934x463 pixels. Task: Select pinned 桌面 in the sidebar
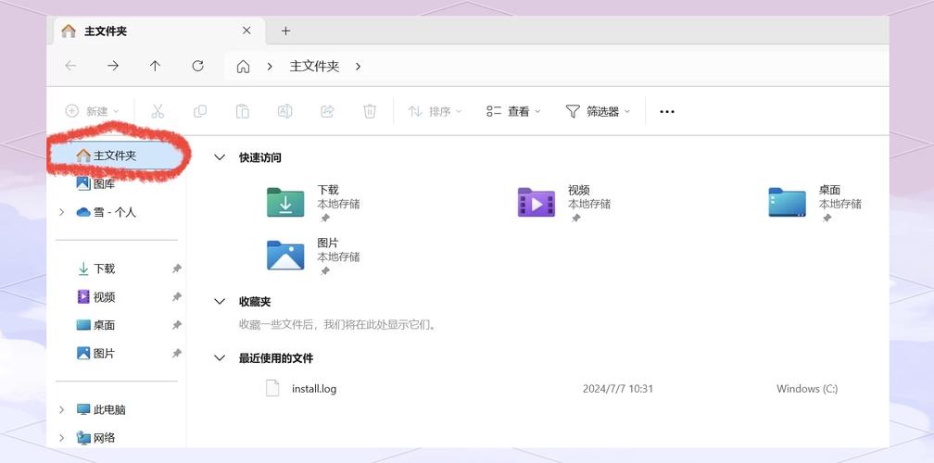[x=96, y=325]
